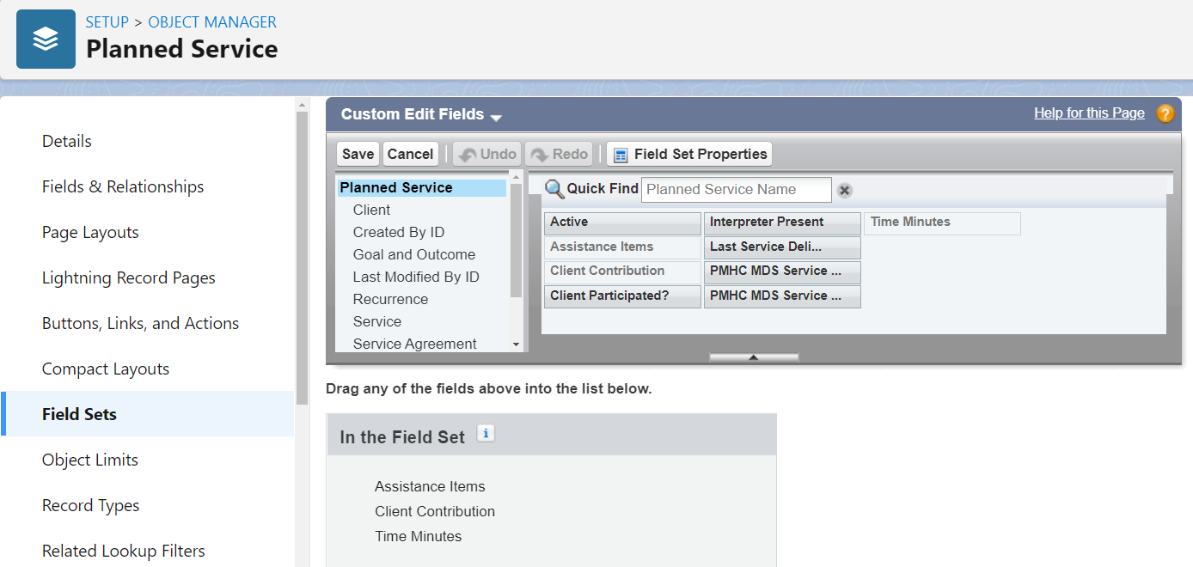The width and height of the screenshot is (1193, 567).
Task: Clear Quick Find with the x icon
Action: (845, 190)
